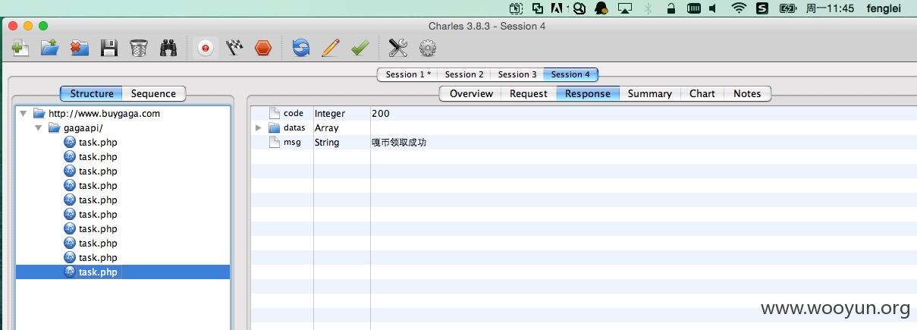This screenshot has width=917, height=330.
Task: Click the Integer type cell
Action: 330,114
